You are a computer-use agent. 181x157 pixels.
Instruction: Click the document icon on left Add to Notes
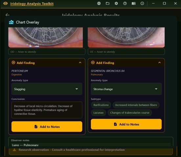[36, 127]
